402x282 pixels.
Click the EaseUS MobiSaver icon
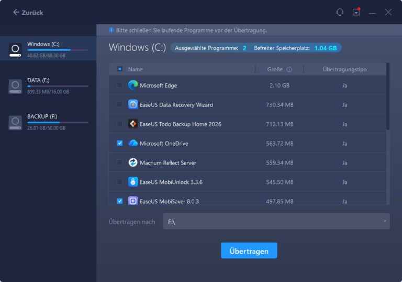click(133, 201)
